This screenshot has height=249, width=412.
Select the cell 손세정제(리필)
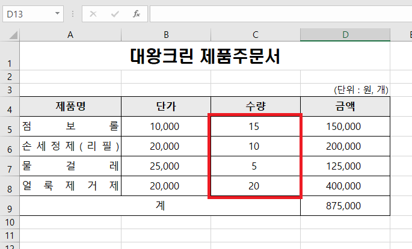(x=70, y=146)
